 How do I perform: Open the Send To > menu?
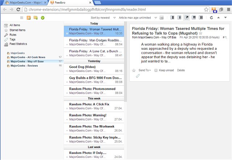click(145, 70)
